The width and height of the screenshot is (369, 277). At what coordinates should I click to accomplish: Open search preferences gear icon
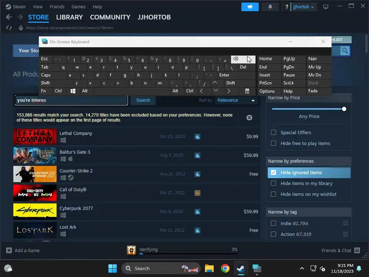pyautogui.click(x=249, y=118)
